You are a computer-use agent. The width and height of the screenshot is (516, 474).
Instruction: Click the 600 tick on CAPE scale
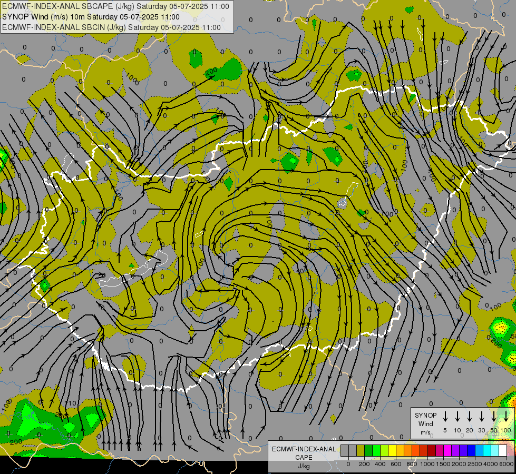[x=396, y=464]
